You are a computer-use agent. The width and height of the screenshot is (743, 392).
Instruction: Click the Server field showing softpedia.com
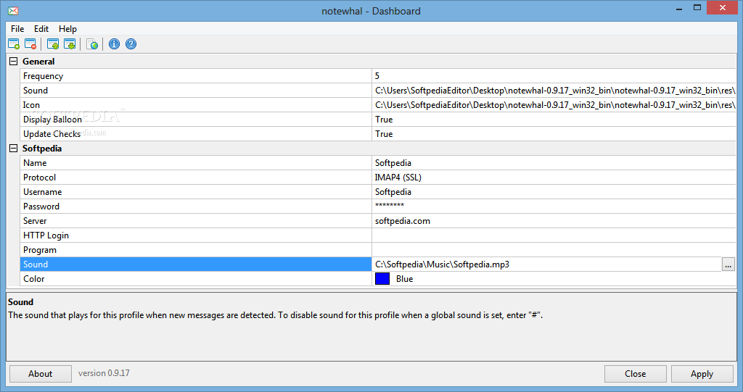(403, 221)
